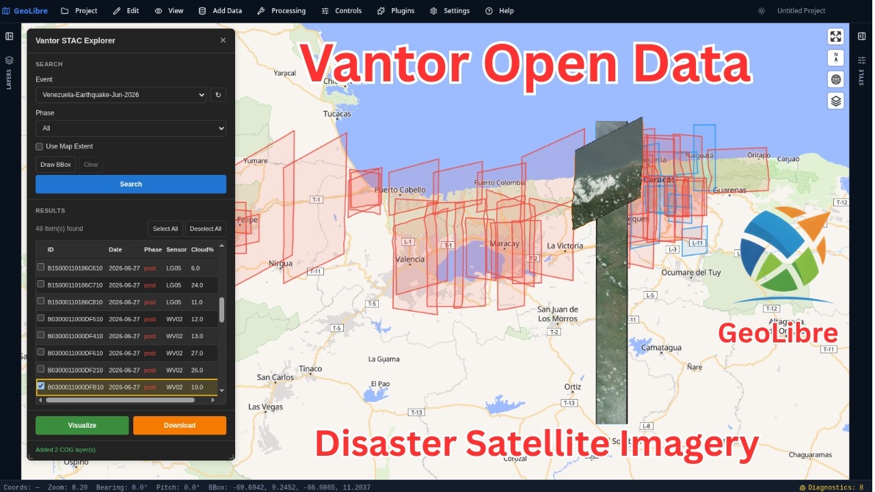
Task: Check the row B15000110186C610 checkbox
Action: [x=41, y=267]
